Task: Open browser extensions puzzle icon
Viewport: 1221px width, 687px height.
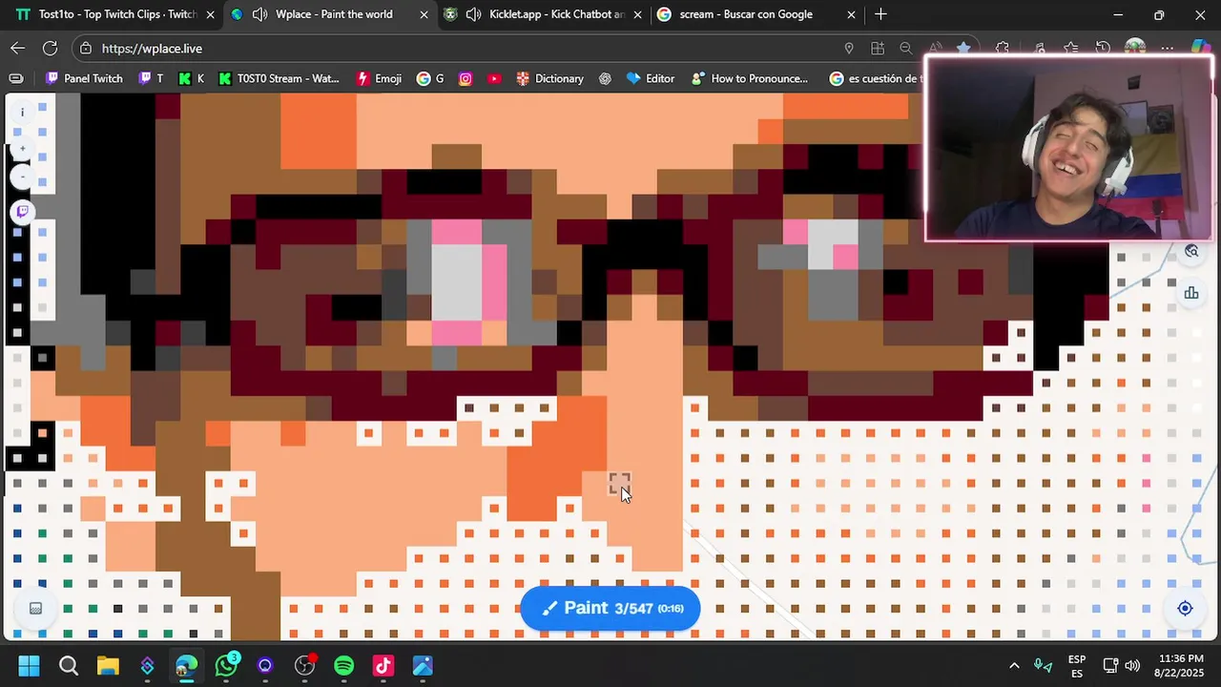Action: coord(1003,48)
